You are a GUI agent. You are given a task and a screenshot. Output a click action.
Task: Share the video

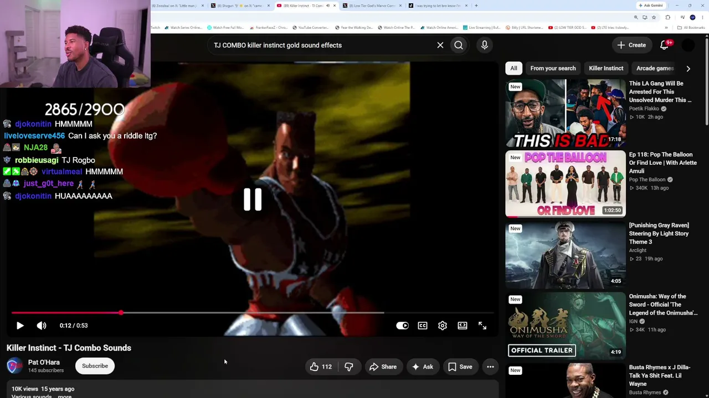[383, 366]
